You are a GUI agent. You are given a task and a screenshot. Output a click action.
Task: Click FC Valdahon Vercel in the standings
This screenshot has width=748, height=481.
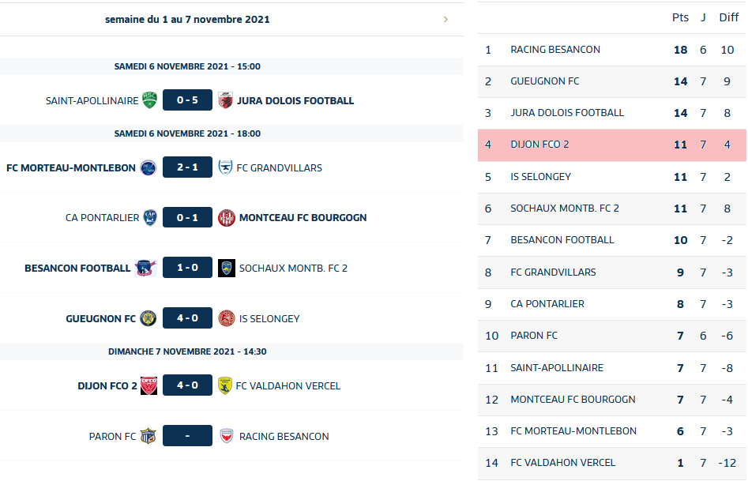(563, 463)
